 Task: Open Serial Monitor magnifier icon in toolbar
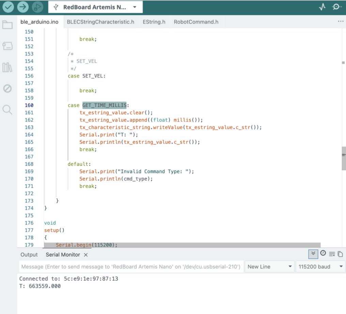(x=337, y=7)
